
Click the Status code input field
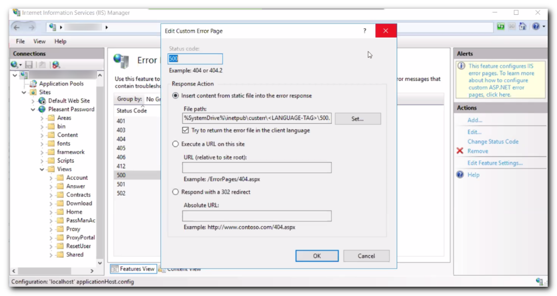195,59
